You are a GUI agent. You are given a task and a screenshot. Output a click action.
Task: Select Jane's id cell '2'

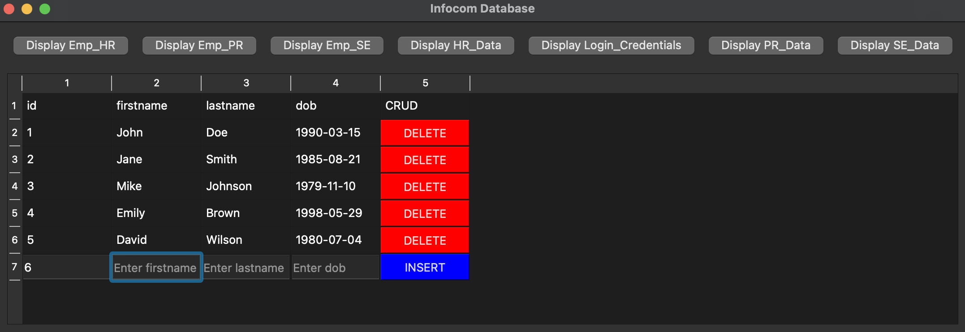[67, 160]
